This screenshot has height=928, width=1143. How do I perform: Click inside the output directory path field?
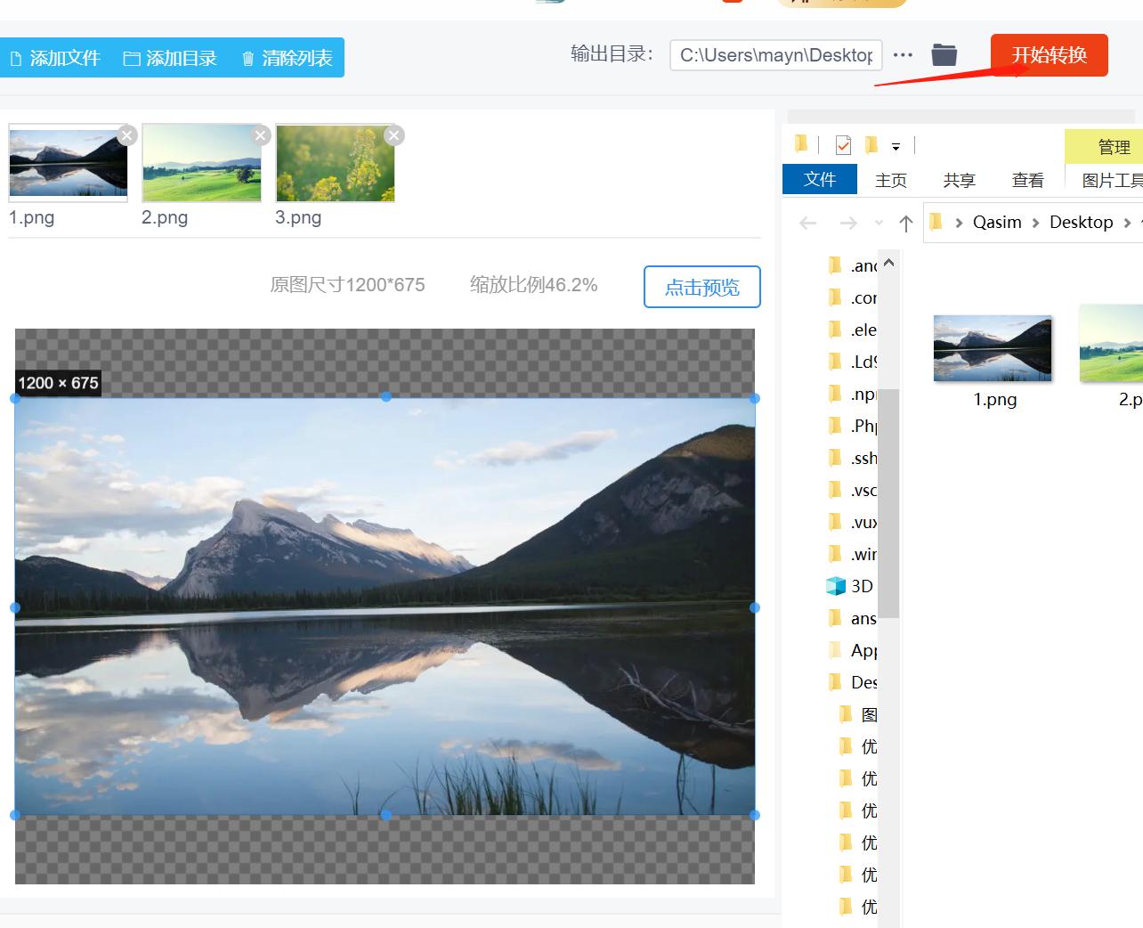click(x=774, y=54)
